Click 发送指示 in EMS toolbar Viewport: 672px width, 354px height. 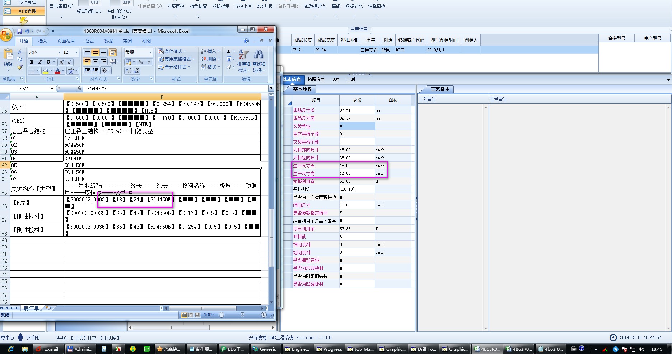(221, 6)
